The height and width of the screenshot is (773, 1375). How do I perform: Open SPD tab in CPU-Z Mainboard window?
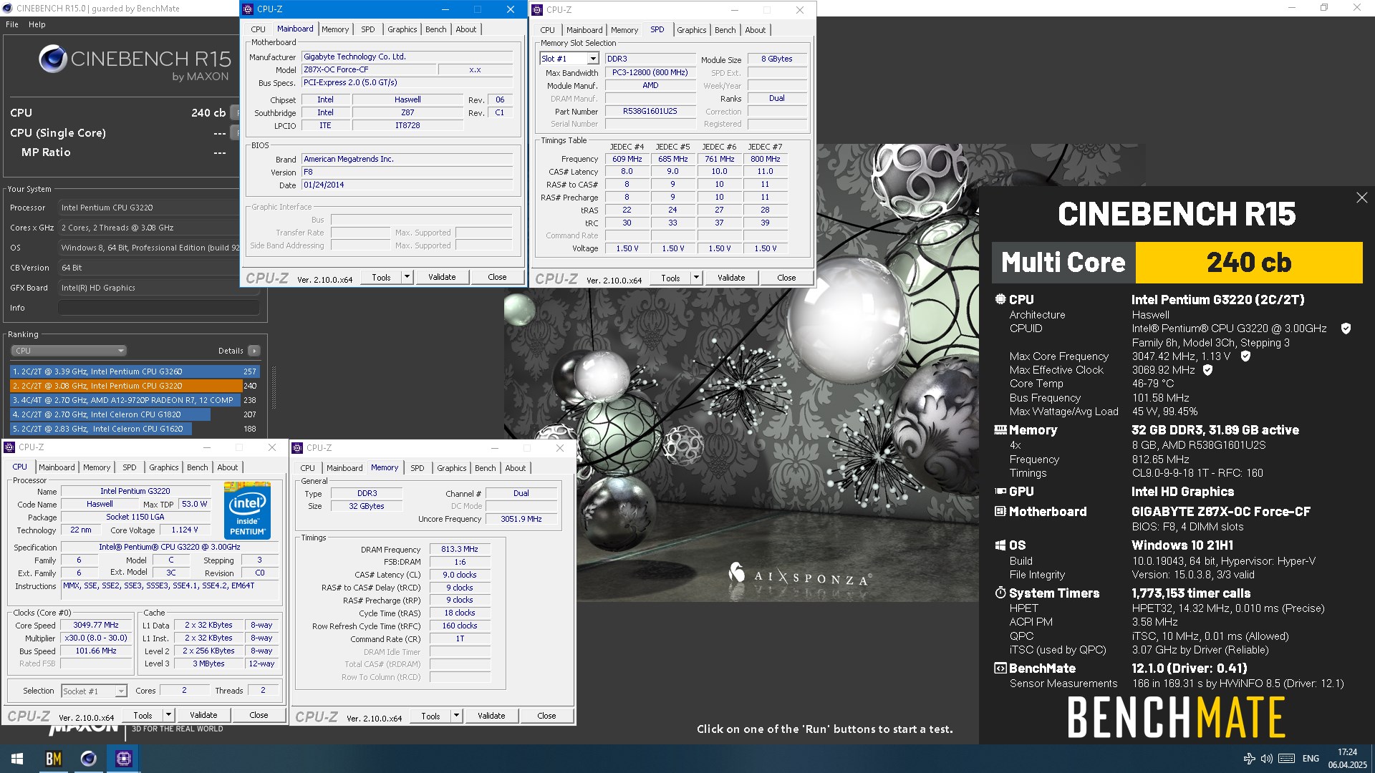click(367, 29)
